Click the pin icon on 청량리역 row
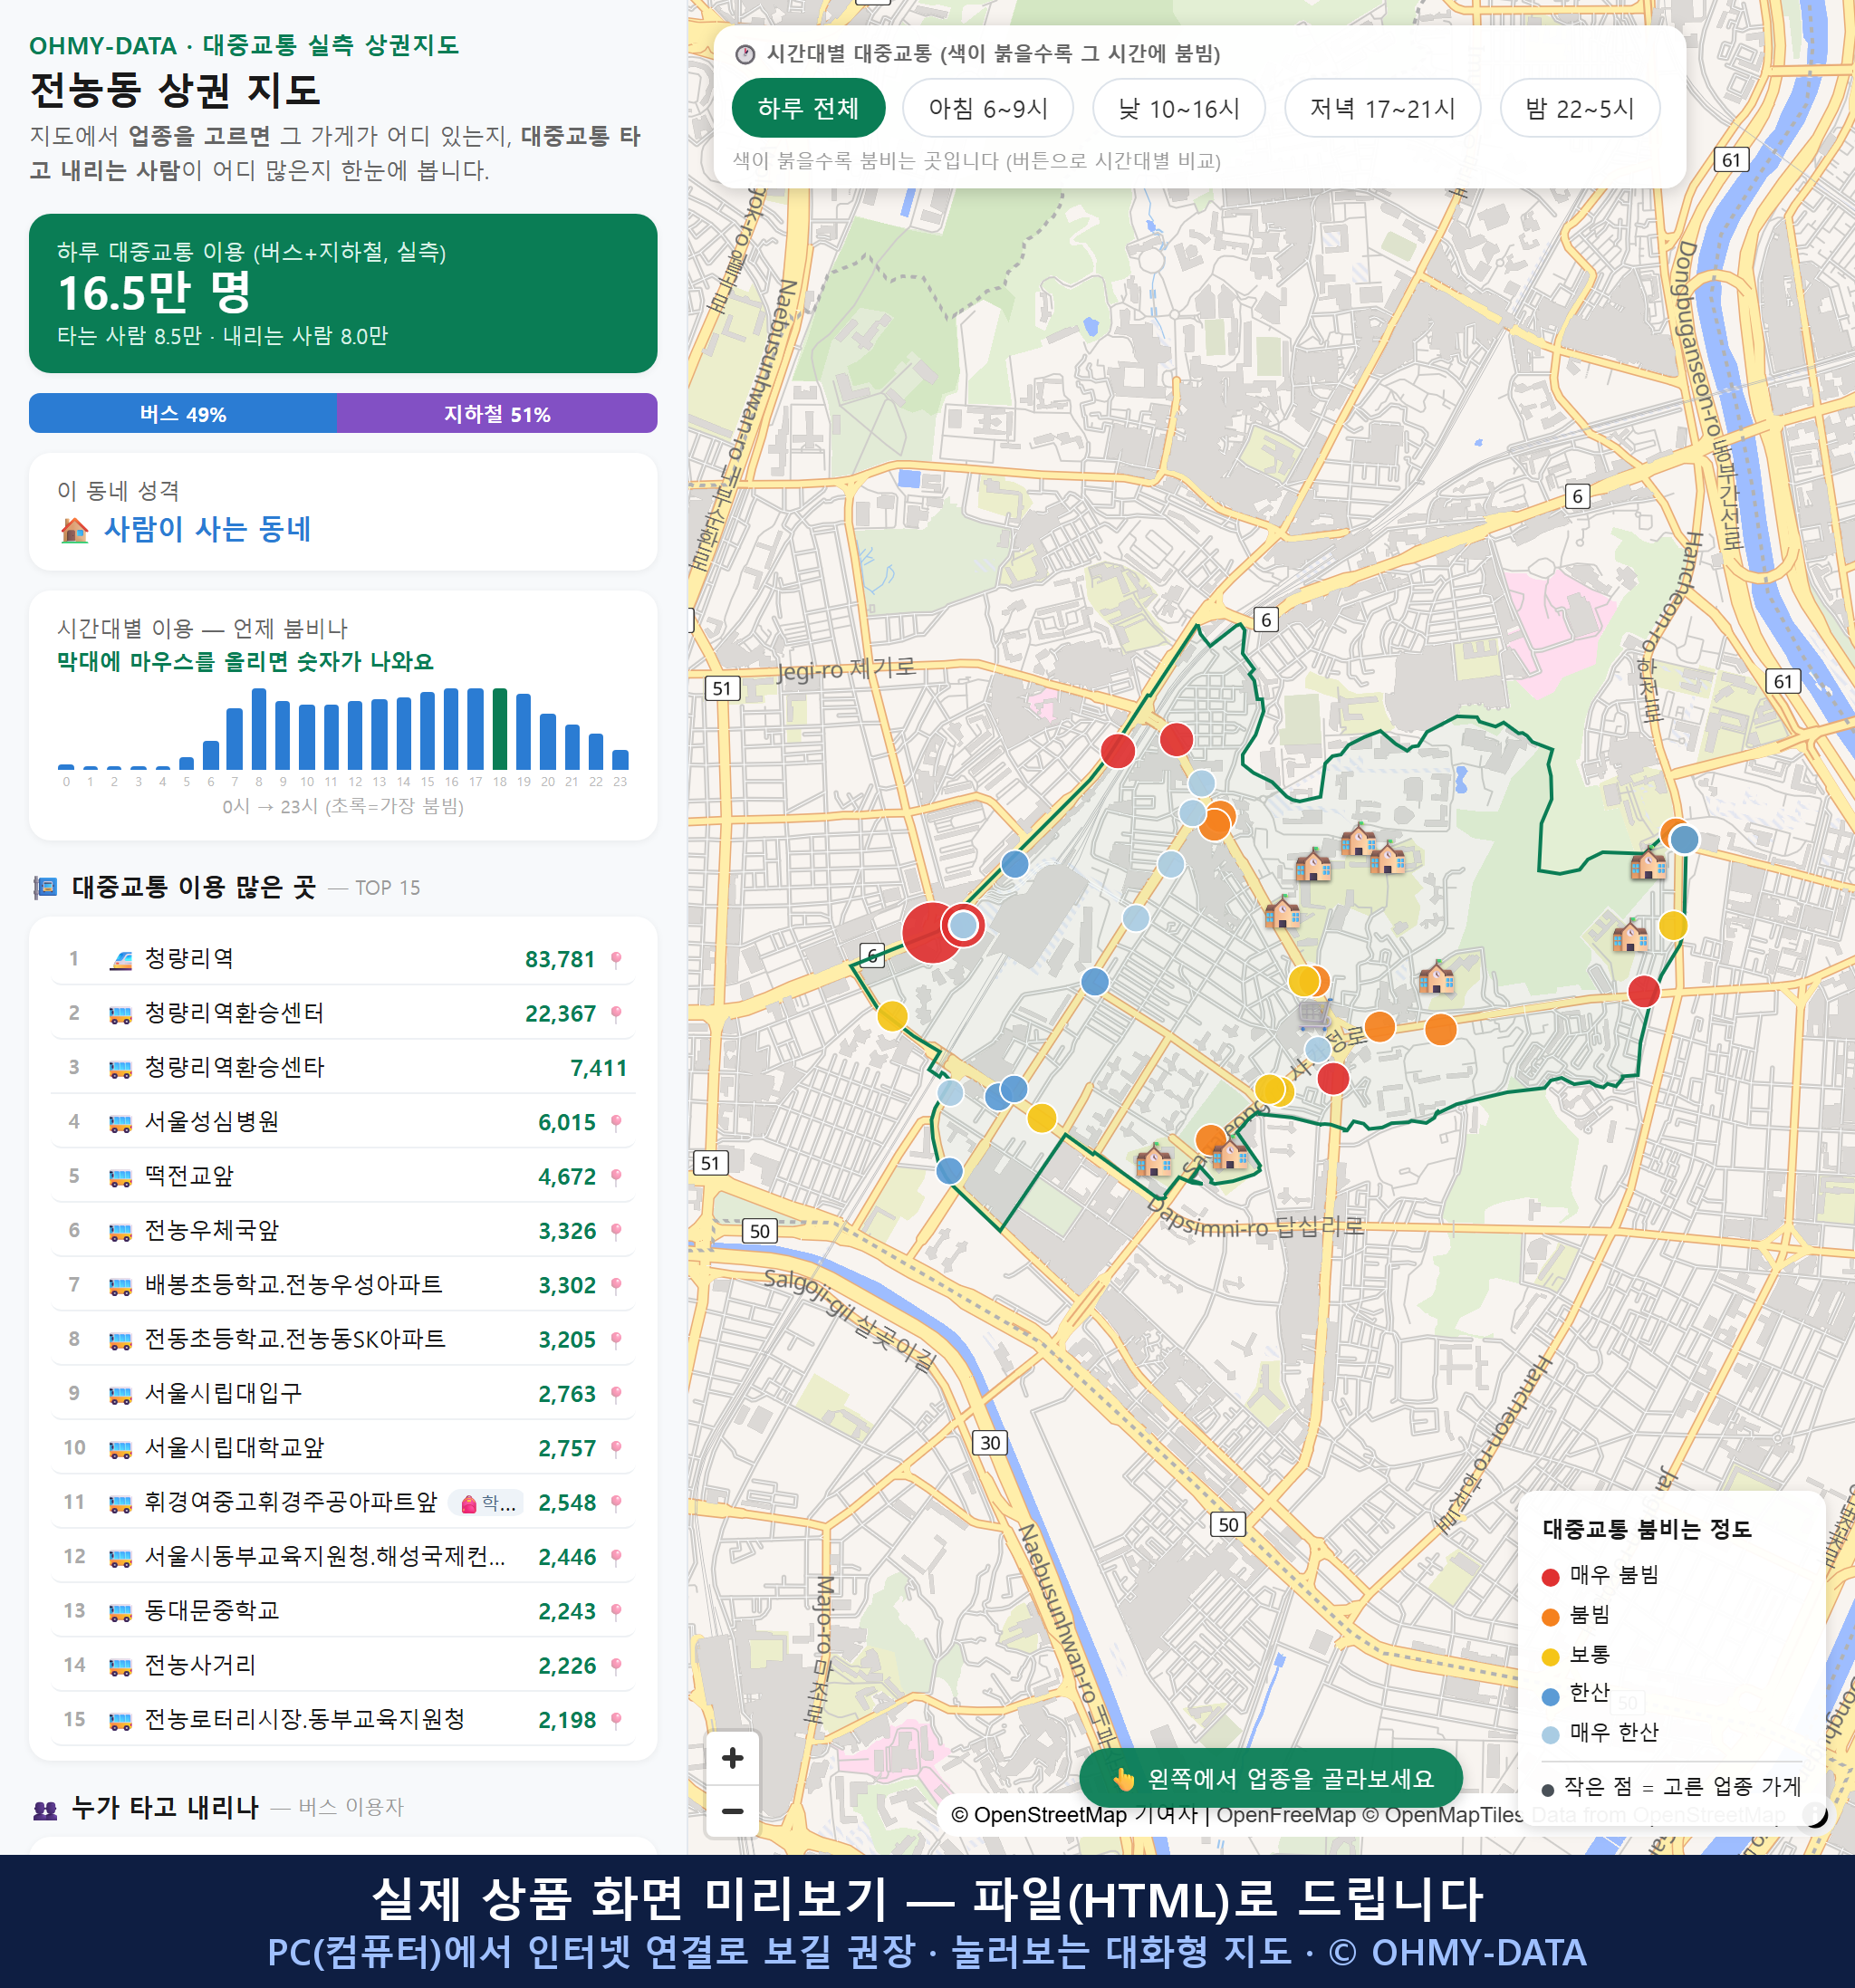This screenshot has width=1855, height=1988. (x=616, y=960)
